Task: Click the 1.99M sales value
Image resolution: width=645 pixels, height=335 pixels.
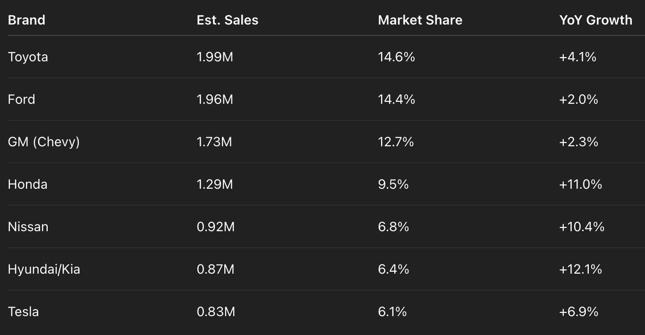Action: 215,57
